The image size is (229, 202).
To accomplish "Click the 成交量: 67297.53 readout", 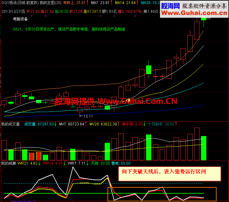I will [x=39, y=124].
